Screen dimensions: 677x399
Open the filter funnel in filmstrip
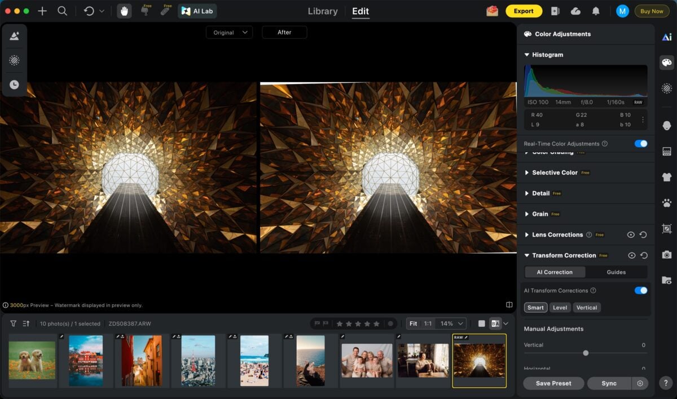[13, 323]
